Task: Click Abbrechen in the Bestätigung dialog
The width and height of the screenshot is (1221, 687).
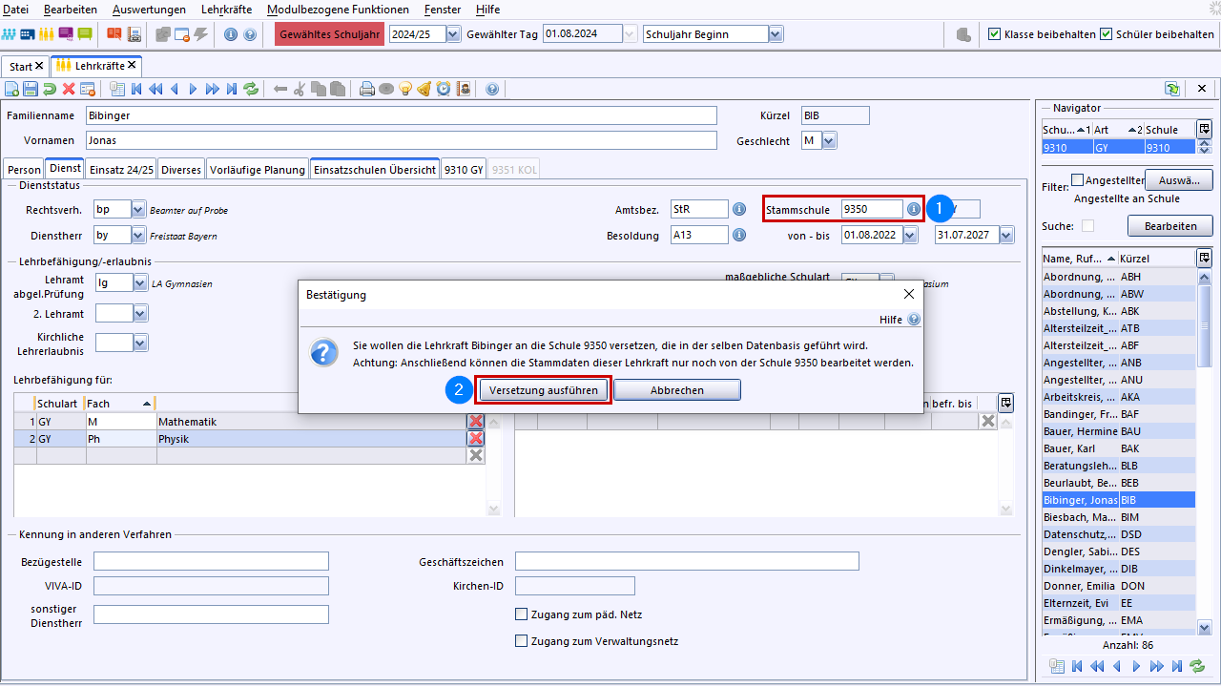Action: click(x=677, y=390)
